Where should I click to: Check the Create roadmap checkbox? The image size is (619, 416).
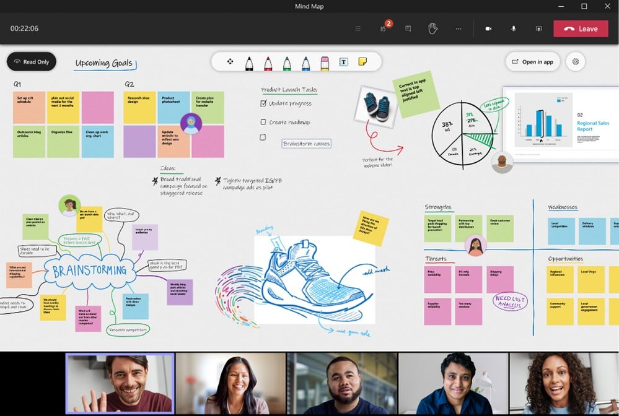[x=264, y=122]
